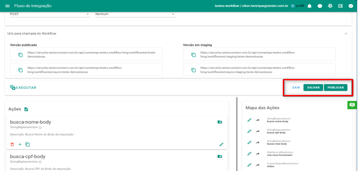
Task: Edit busca-nome-body with the pencil icon
Action: pos(221,144)
